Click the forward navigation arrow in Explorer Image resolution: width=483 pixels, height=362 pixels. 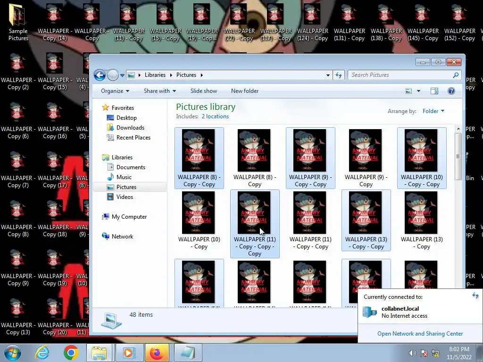coord(113,75)
